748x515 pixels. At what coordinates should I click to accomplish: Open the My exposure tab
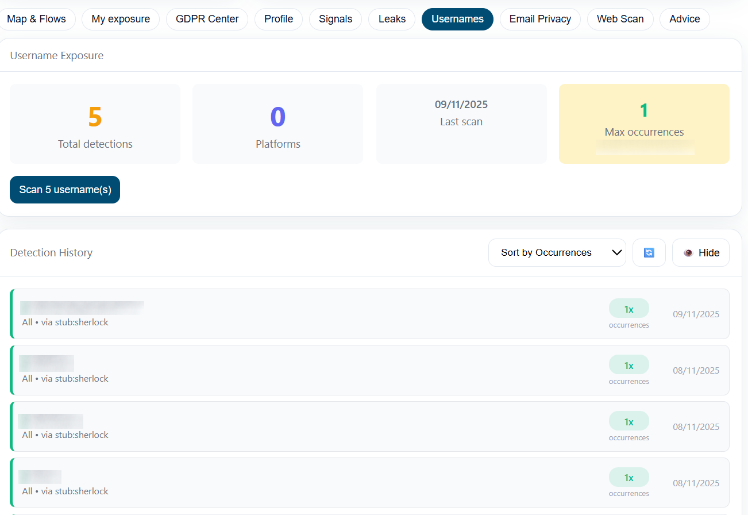tap(121, 19)
